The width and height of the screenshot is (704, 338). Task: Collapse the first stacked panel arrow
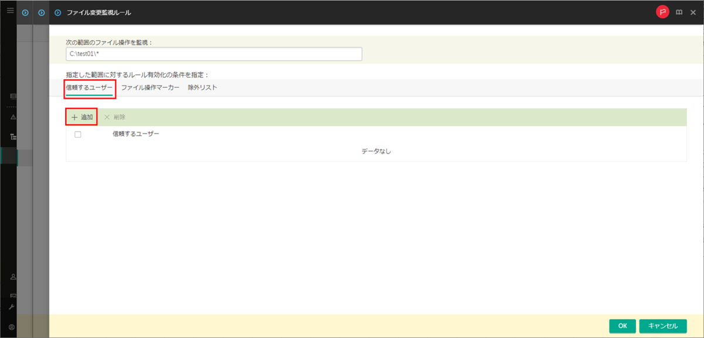pos(25,11)
